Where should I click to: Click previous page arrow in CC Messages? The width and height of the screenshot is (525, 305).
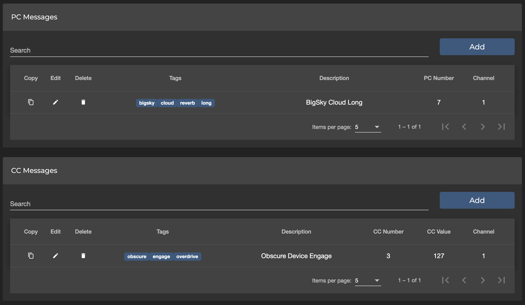[x=464, y=280]
